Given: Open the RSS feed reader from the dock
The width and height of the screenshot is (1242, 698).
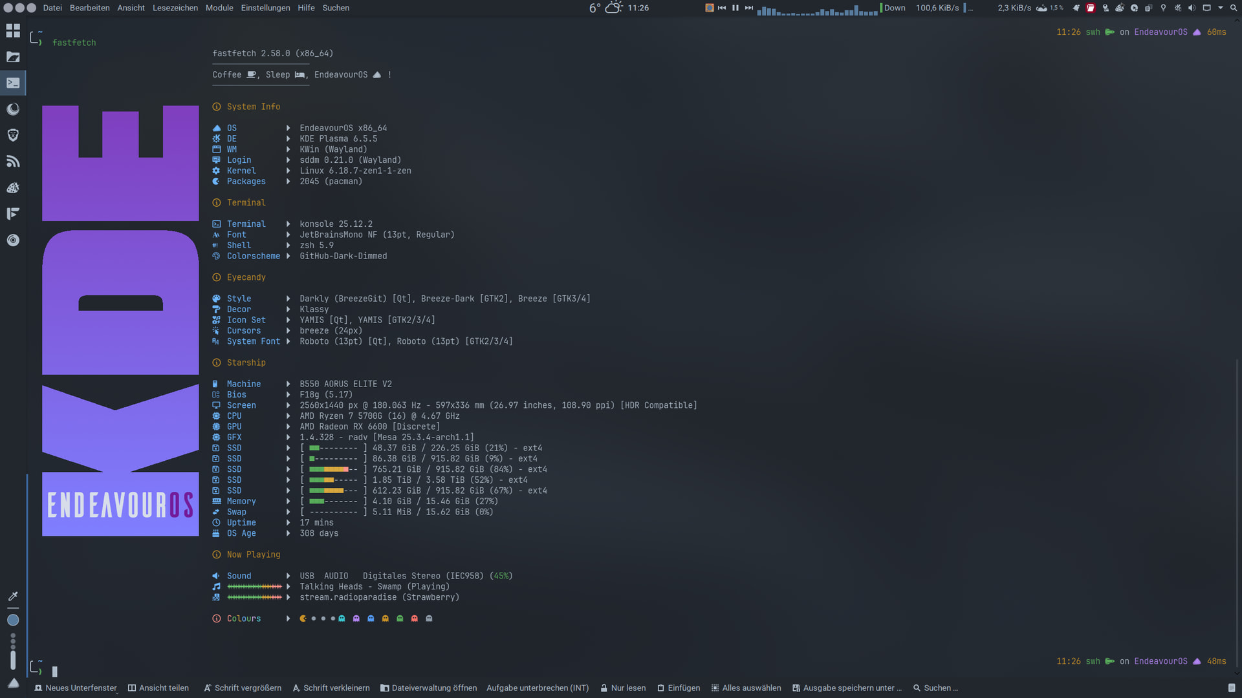Looking at the screenshot, I should point(13,162).
